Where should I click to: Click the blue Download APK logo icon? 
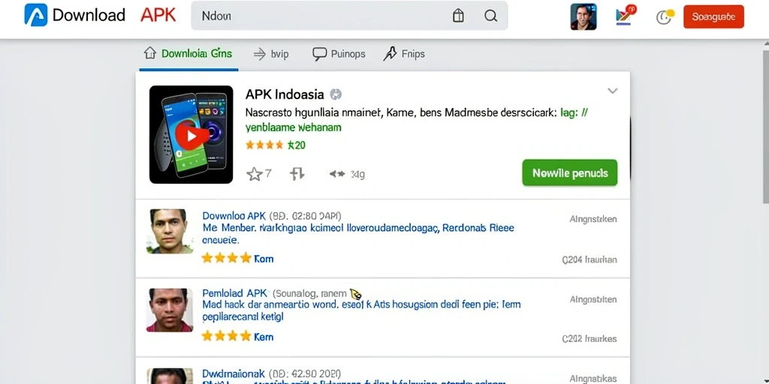coord(36,15)
